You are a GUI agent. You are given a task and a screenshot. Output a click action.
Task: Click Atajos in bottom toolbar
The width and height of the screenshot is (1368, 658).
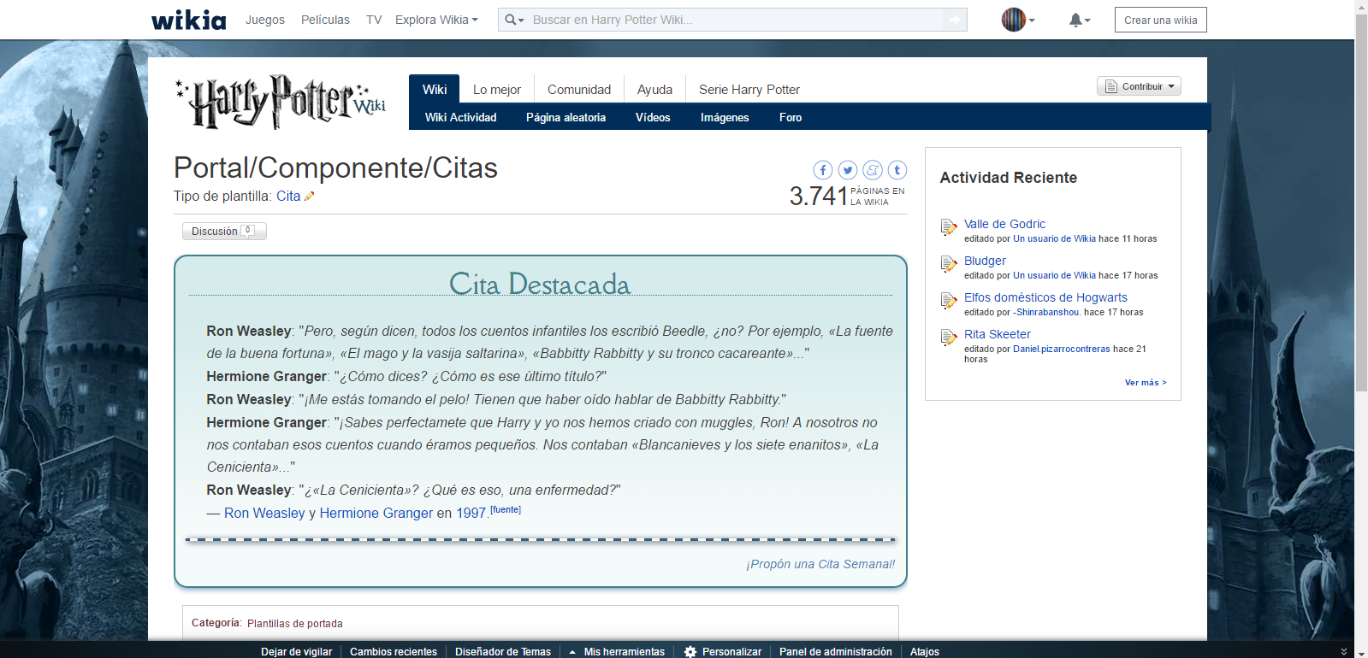point(925,651)
